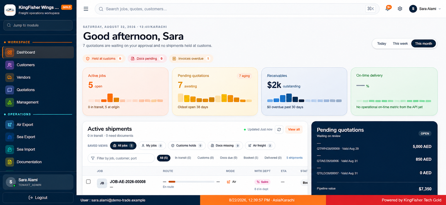Select the This month range

coord(423,43)
